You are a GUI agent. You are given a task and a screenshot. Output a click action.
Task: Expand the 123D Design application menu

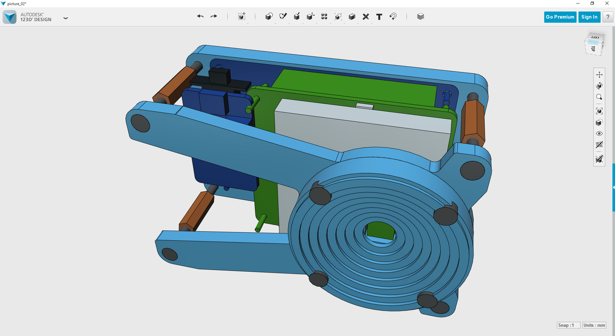click(66, 18)
